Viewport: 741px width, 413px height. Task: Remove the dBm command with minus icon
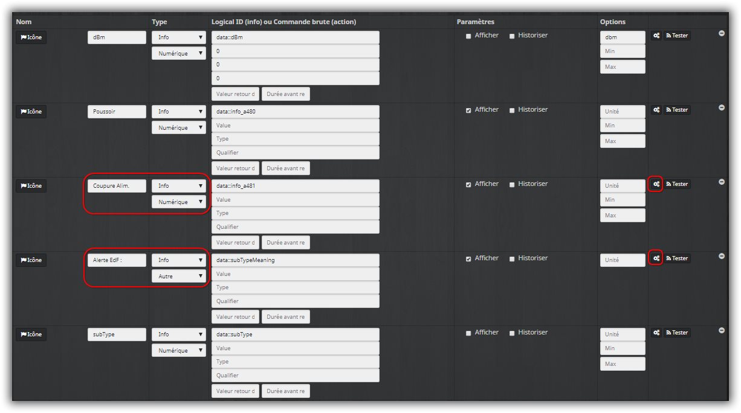(722, 34)
